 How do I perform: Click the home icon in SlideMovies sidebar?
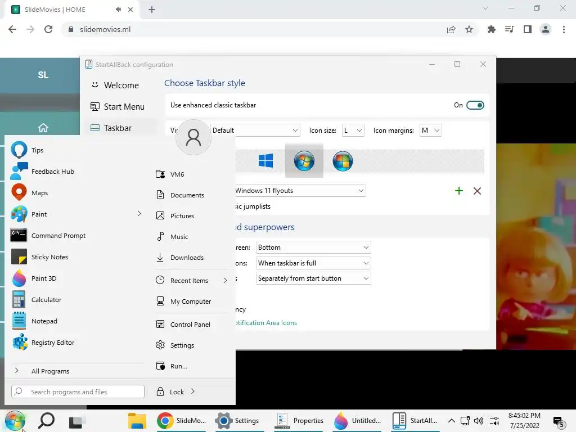click(x=43, y=128)
